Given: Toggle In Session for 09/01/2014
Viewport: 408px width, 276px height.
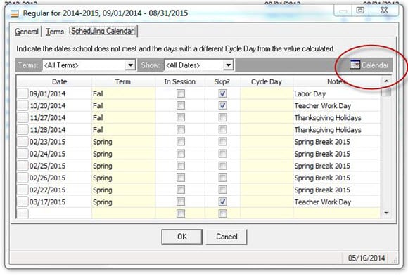Looking at the screenshot, I should pyautogui.click(x=181, y=93).
